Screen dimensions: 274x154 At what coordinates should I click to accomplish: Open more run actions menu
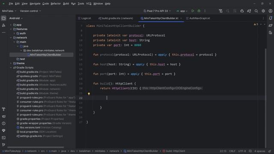pos(205,11)
